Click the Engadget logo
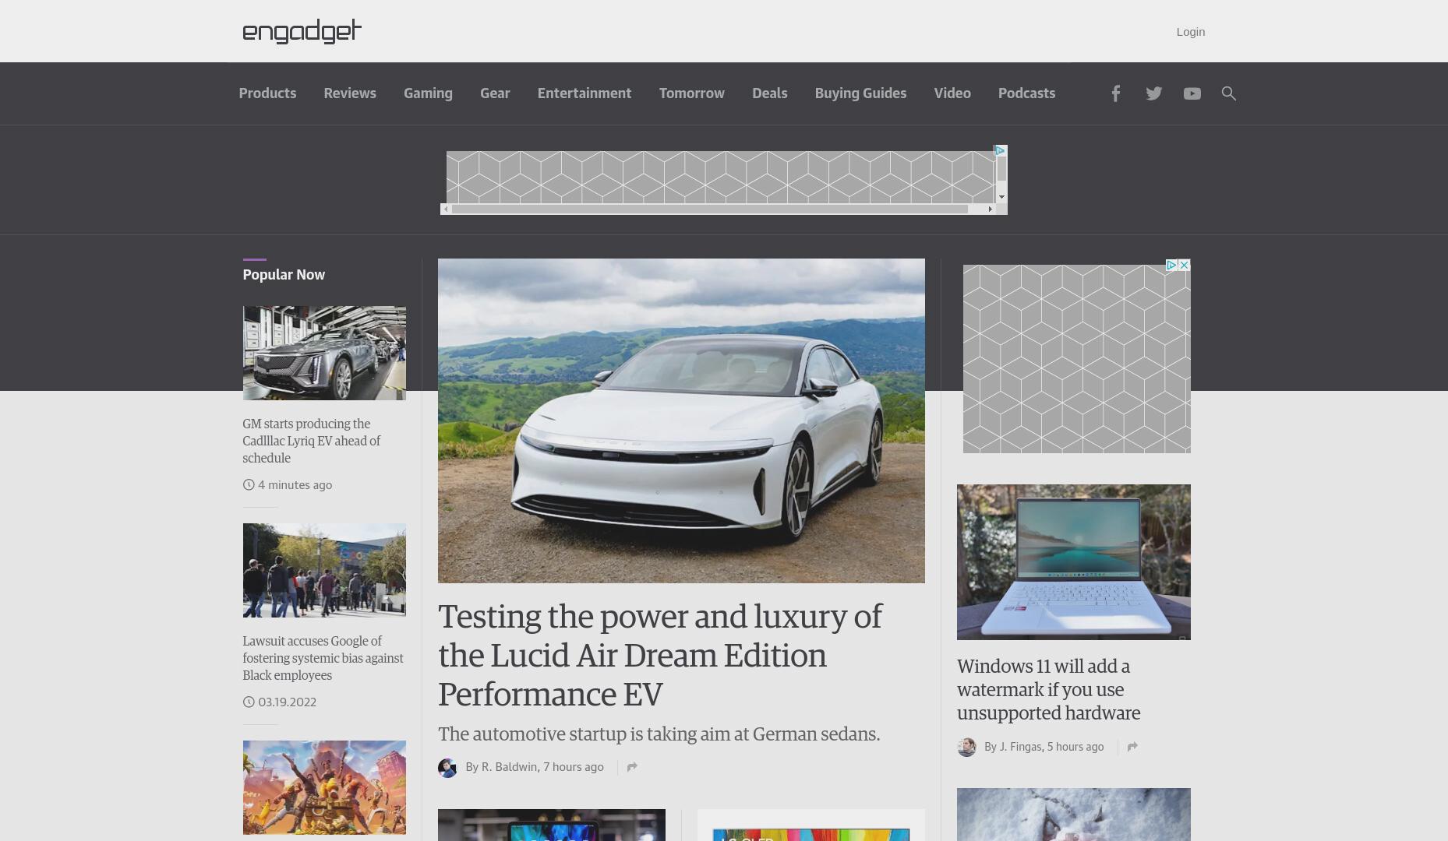This screenshot has height=841, width=1448. pyautogui.click(x=302, y=31)
